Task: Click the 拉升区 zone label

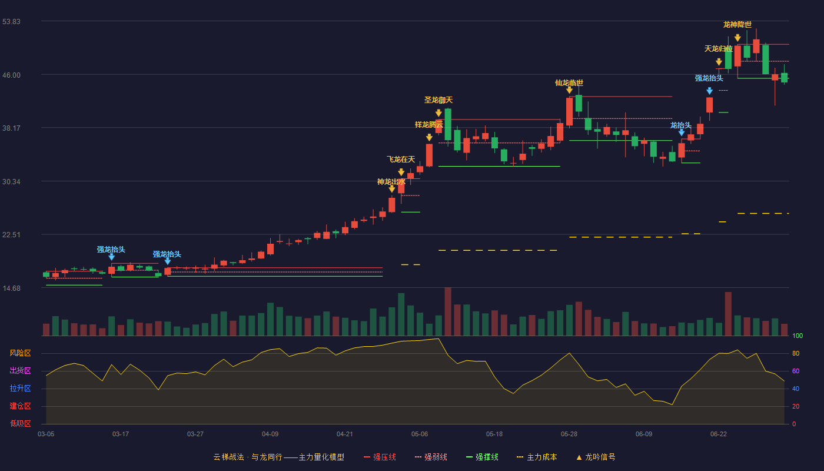Action: coord(21,389)
